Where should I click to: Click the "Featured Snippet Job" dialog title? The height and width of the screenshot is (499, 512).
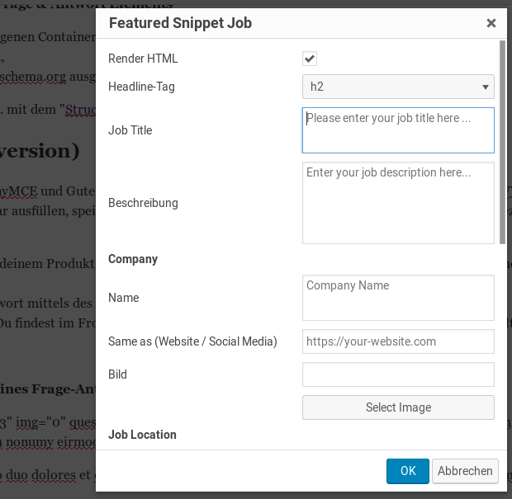click(180, 23)
